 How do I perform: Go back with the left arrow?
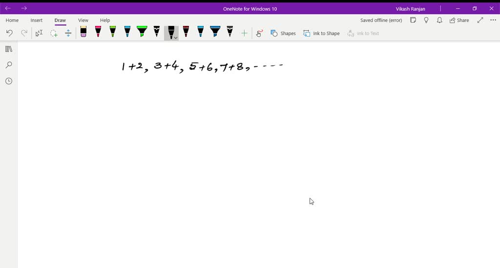point(8,8)
